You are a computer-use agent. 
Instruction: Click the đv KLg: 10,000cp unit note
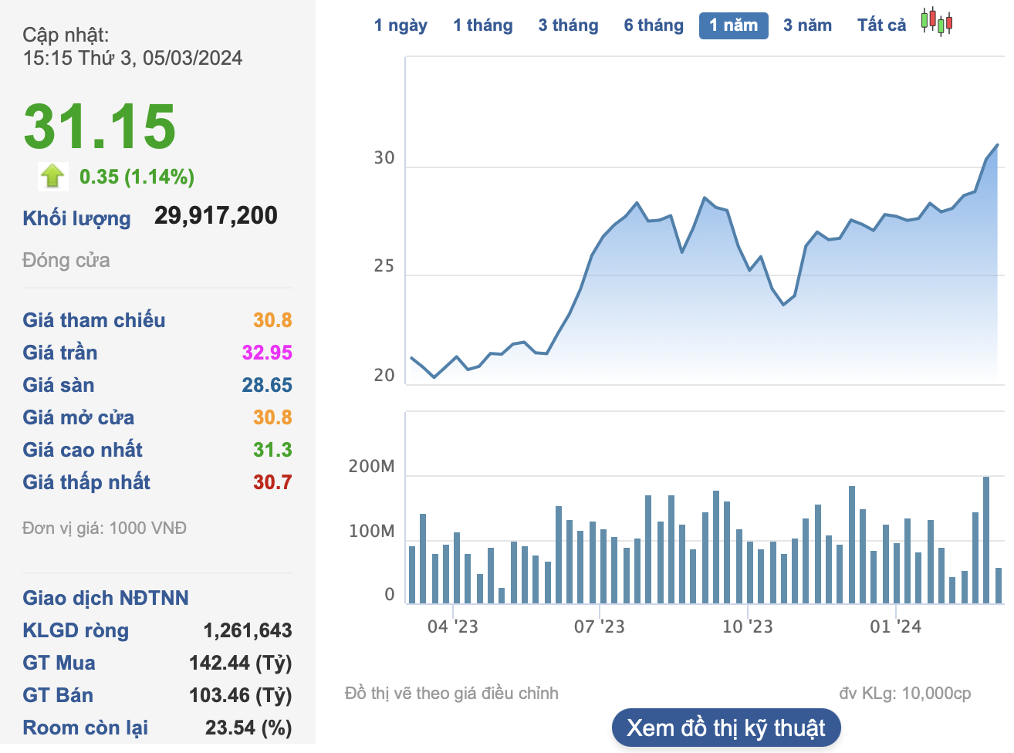(x=905, y=694)
